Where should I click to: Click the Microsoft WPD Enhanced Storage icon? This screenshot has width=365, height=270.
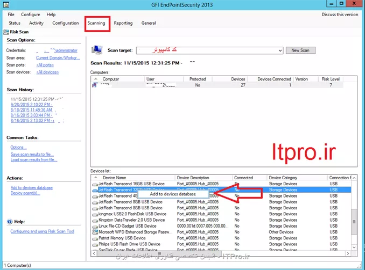point(95,232)
